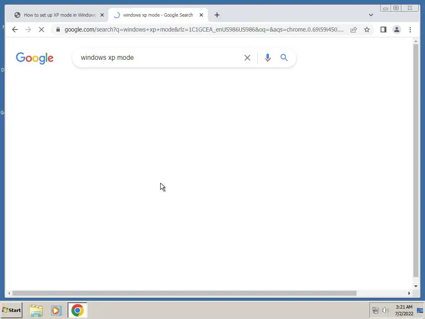Viewport: 425px width, 319px height.
Task: Close the Google Search tab
Action: [x=201, y=15]
